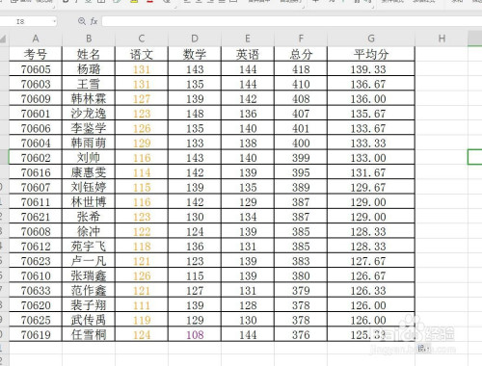Select the name cell 徐冲
Image resolution: width=482 pixels, height=366 pixels.
coord(89,231)
